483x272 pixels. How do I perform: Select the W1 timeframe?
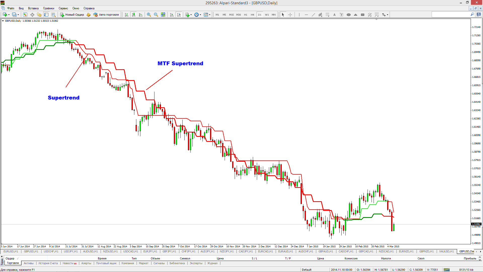click(x=267, y=15)
